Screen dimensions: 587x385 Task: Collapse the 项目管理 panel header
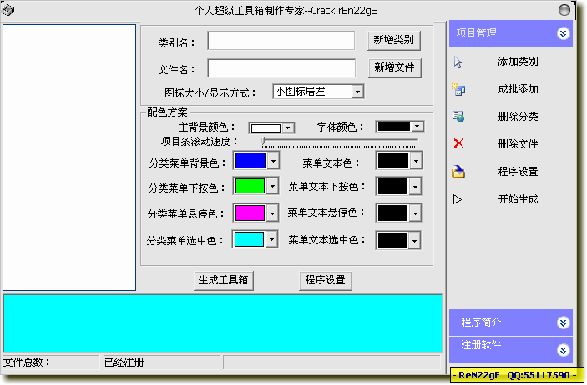[564, 33]
